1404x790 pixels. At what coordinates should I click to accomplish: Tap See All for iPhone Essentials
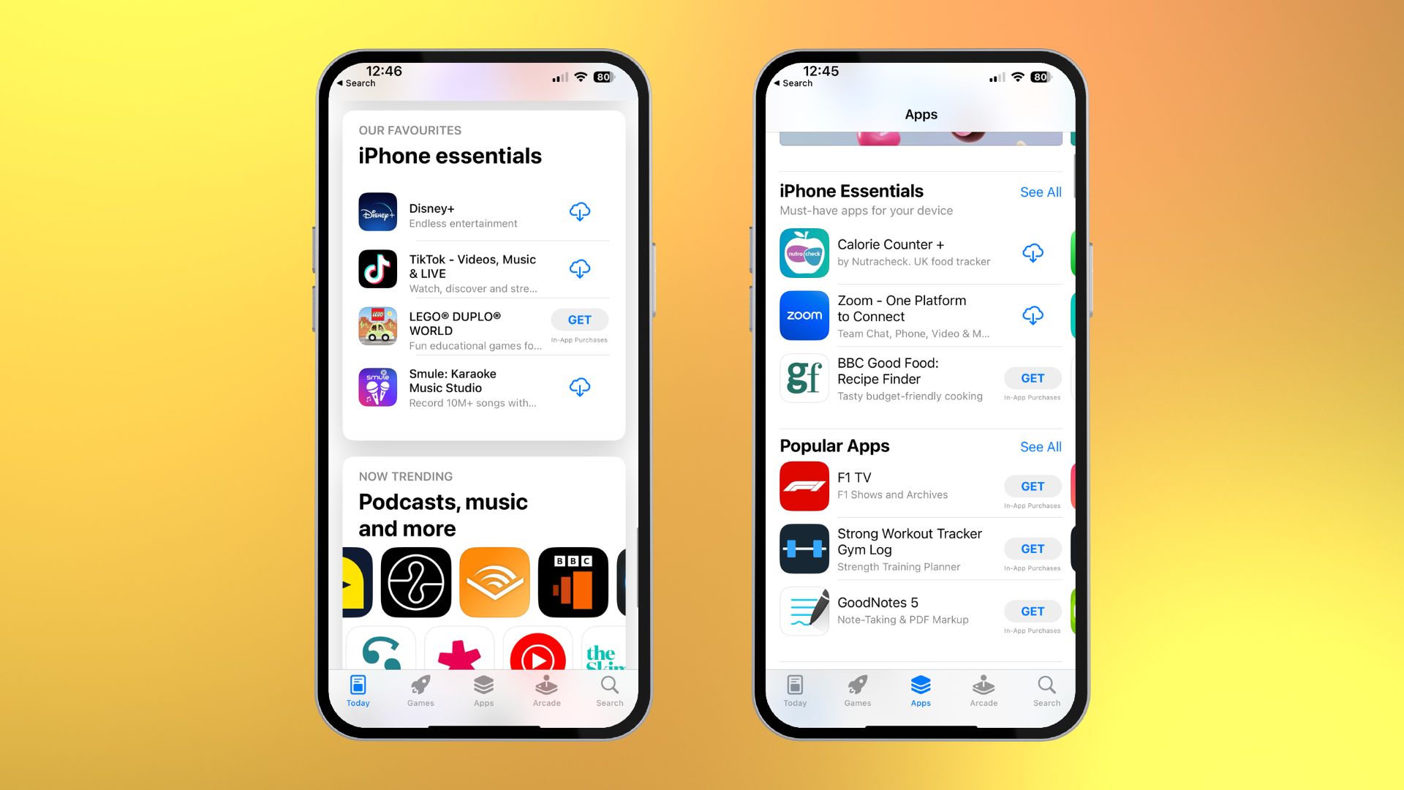1040,191
